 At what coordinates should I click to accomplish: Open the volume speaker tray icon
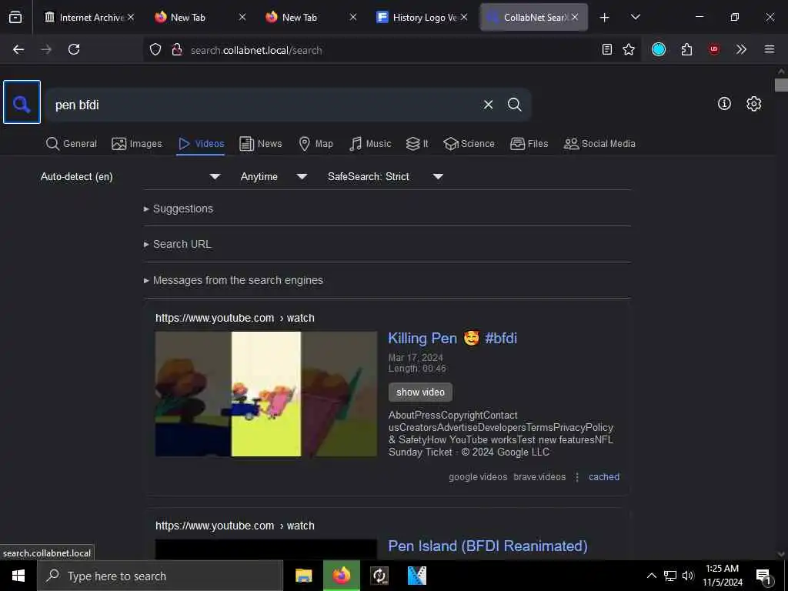point(688,576)
